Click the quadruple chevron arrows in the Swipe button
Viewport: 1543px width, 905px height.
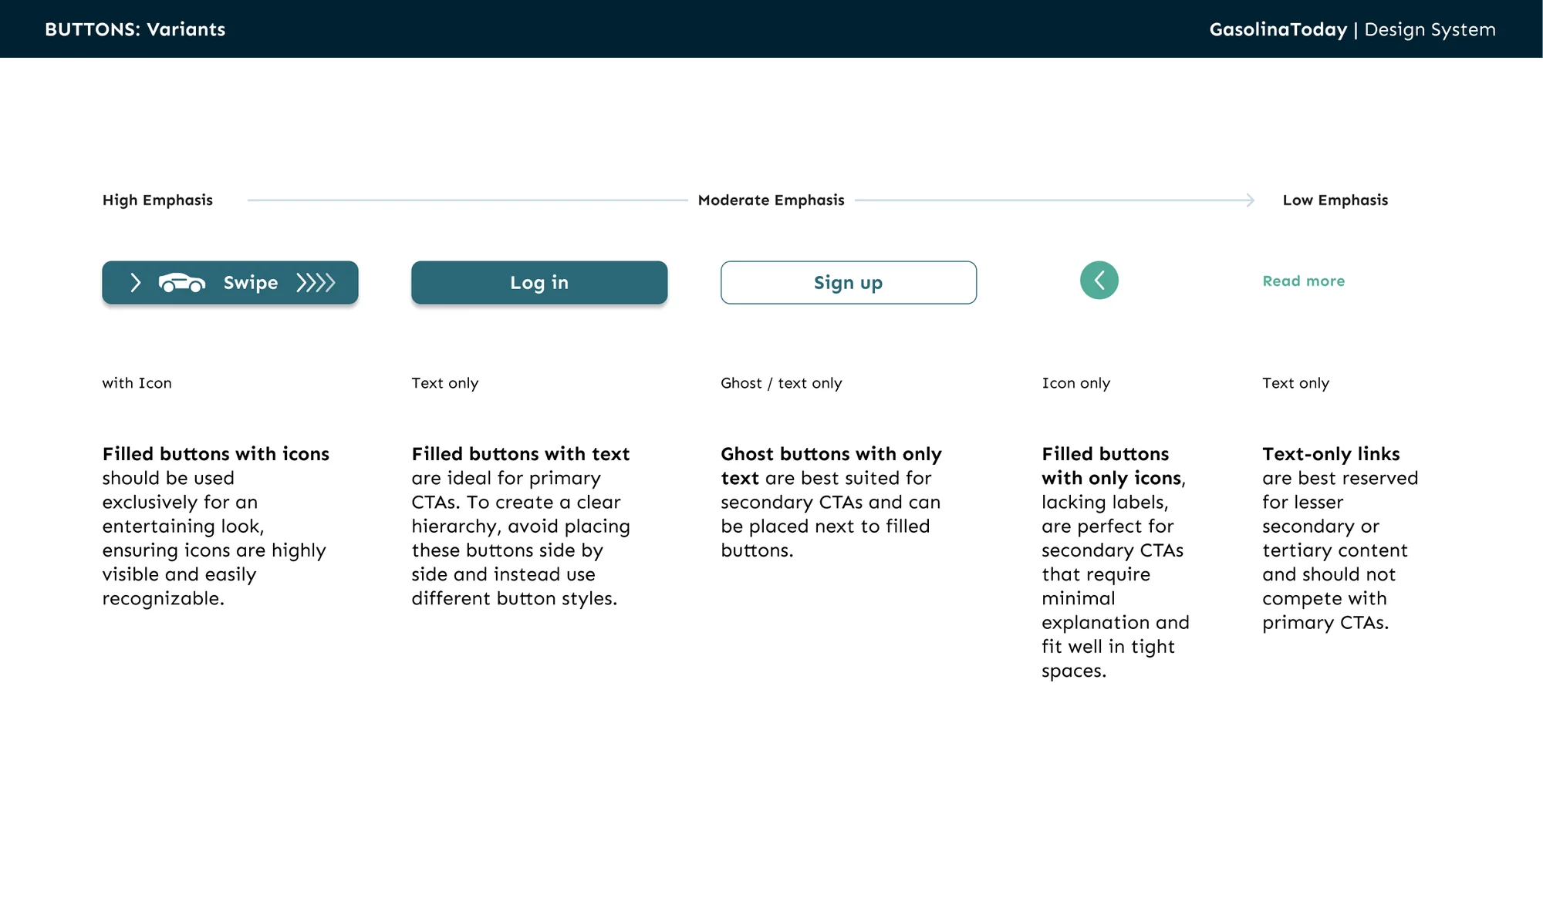tap(316, 283)
